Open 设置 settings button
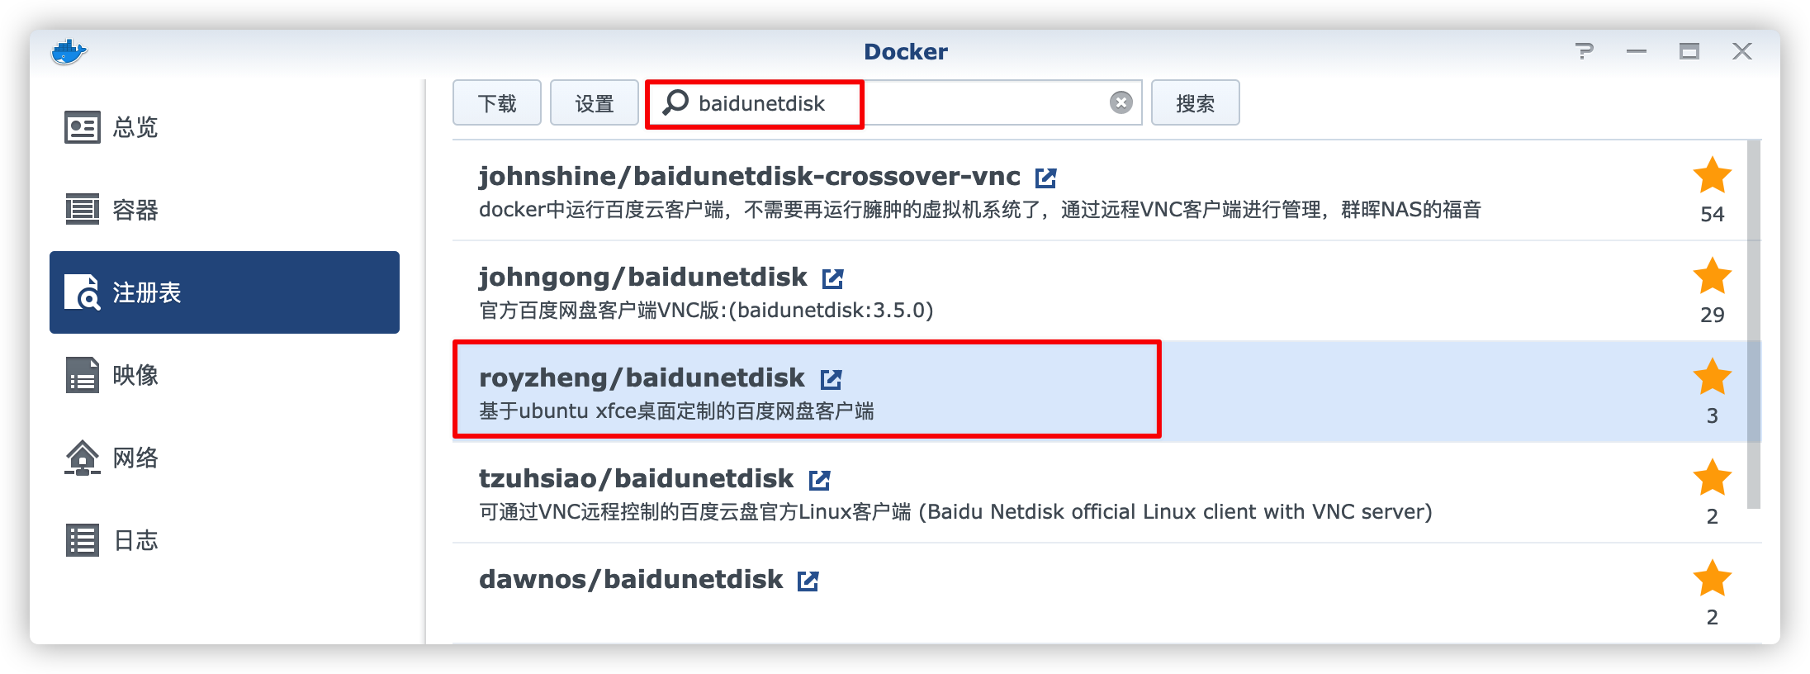The image size is (1810, 674). pos(595,102)
